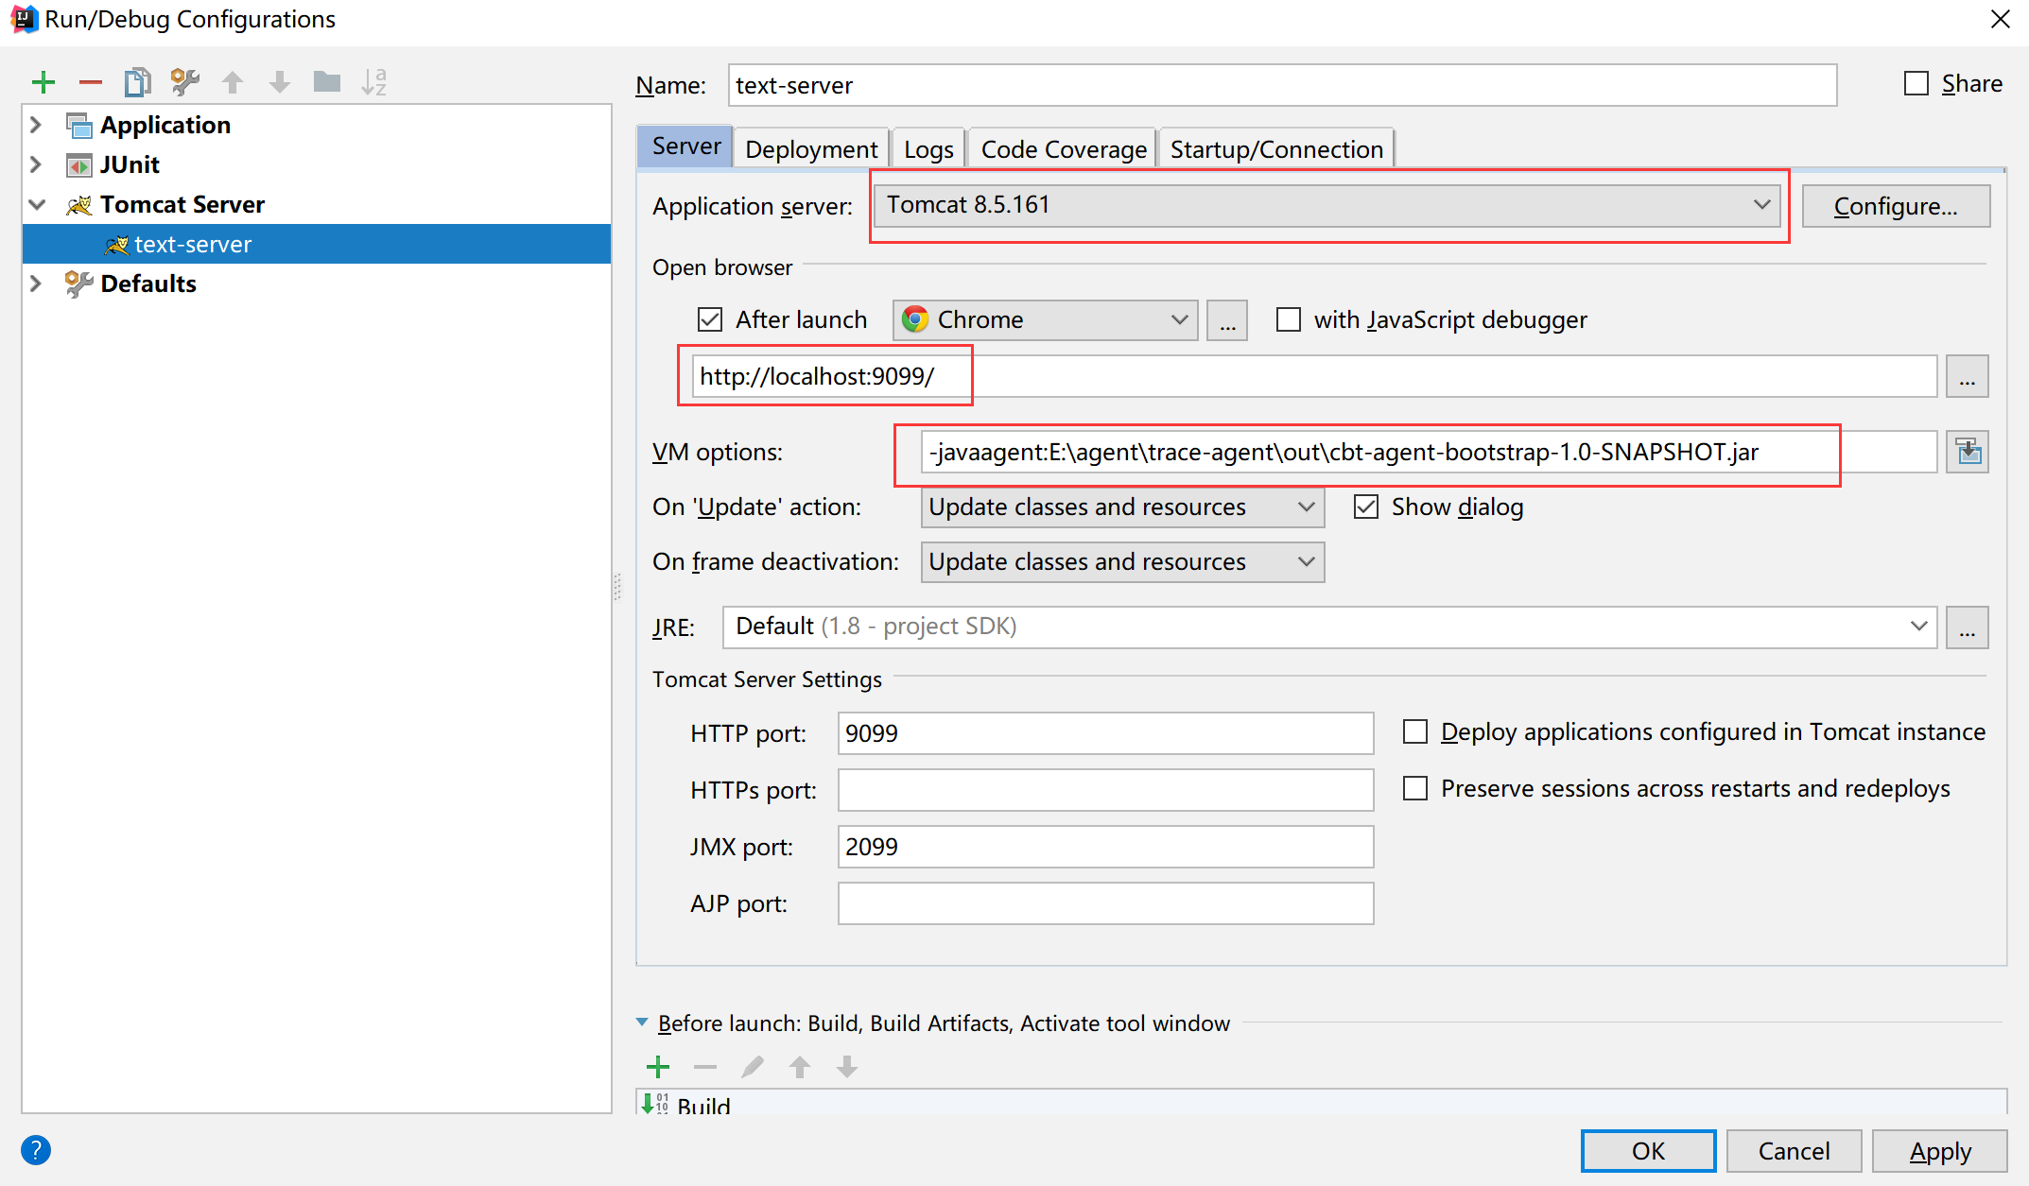
Task: Click the Sort Configurations alphabetically icon
Action: tap(374, 83)
